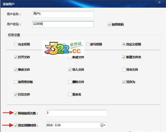Toggle the 新建文件夹 checkbox
This screenshot has width=166, height=132.
124,57
